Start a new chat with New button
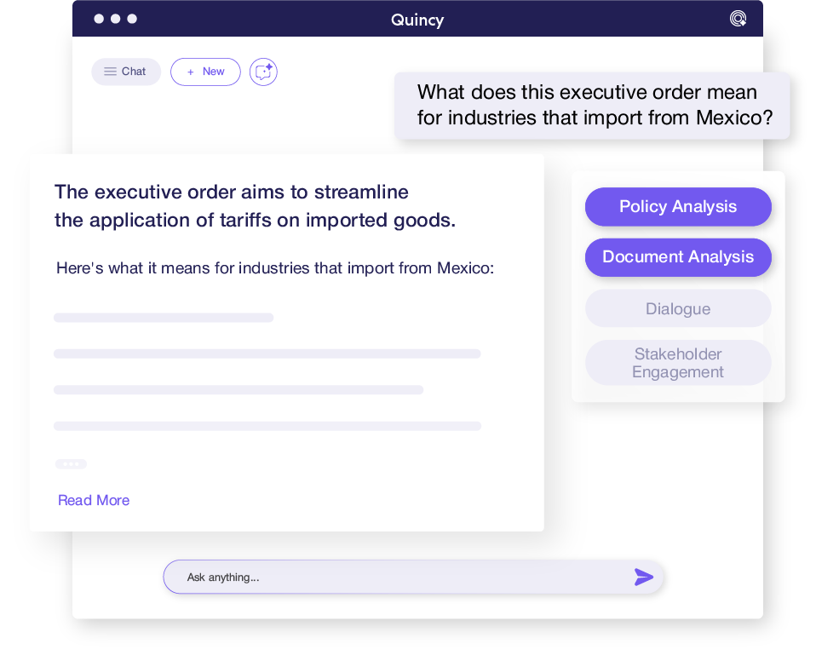The image size is (816, 655). tap(205, 72)
